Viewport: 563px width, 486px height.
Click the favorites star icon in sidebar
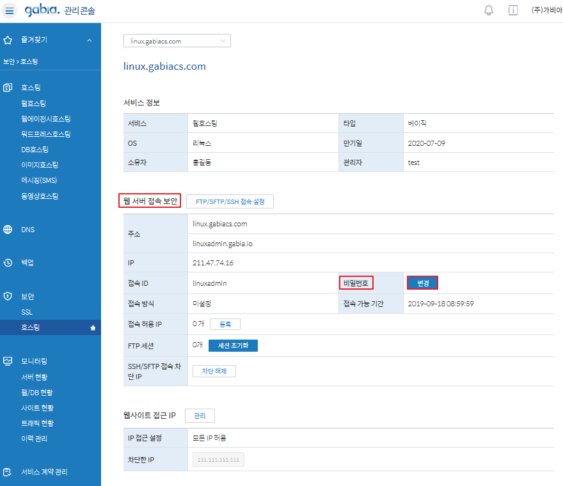(8, 40)
